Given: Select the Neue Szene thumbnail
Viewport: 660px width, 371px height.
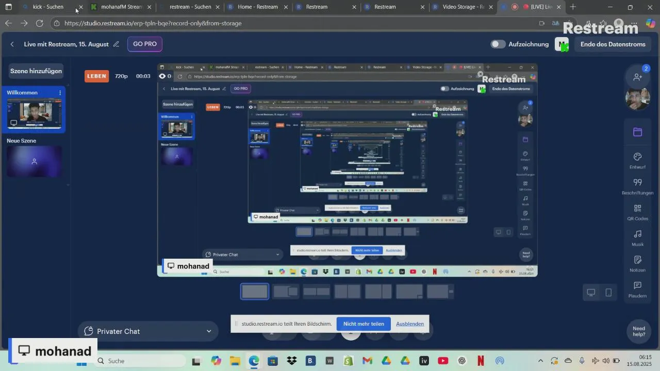Looking at the screenshot, I should (34, 161).
